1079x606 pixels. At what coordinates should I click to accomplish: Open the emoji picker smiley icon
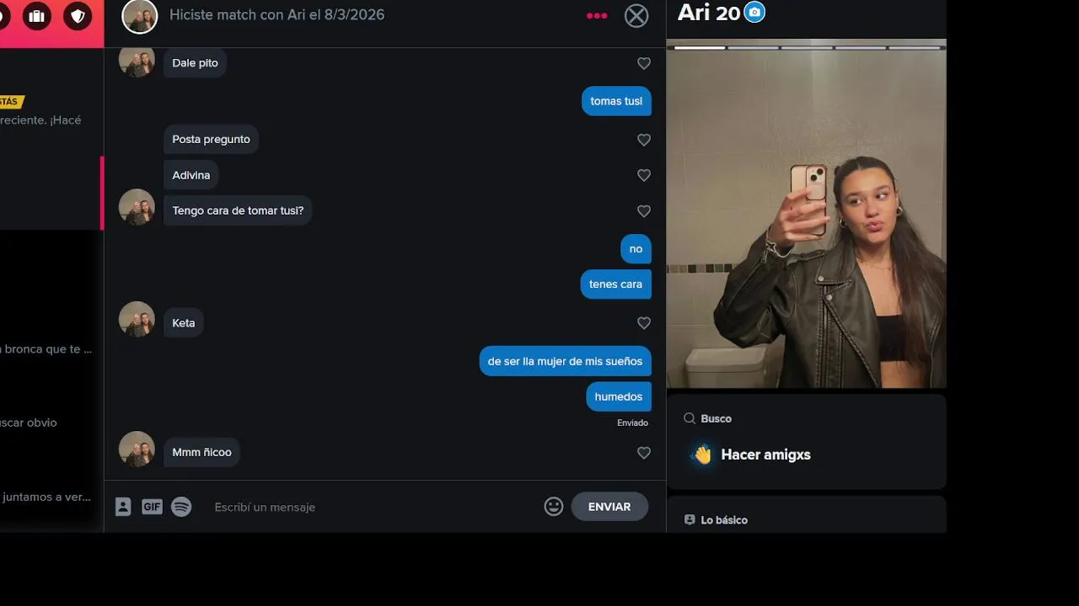point(554,507)
